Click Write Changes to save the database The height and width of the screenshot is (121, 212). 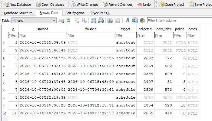84,5
